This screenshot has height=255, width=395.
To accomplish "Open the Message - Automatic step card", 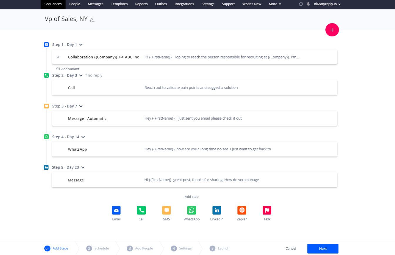I will pyautogui.click(x=195, y=118).
